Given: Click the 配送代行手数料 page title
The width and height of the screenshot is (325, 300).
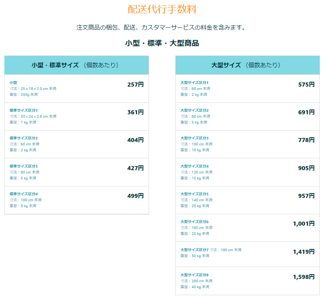Looking at the screenshot, I should [x=162, y=9].
